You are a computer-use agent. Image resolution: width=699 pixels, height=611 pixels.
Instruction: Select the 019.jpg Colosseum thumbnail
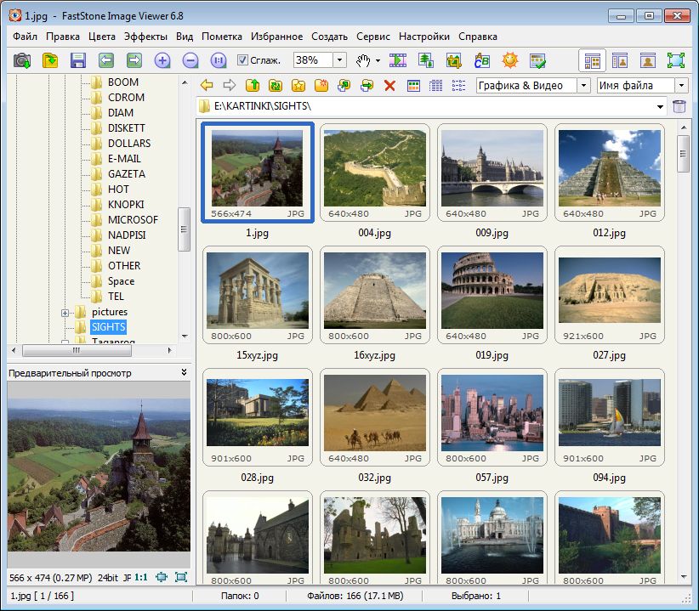click(492, 291)
